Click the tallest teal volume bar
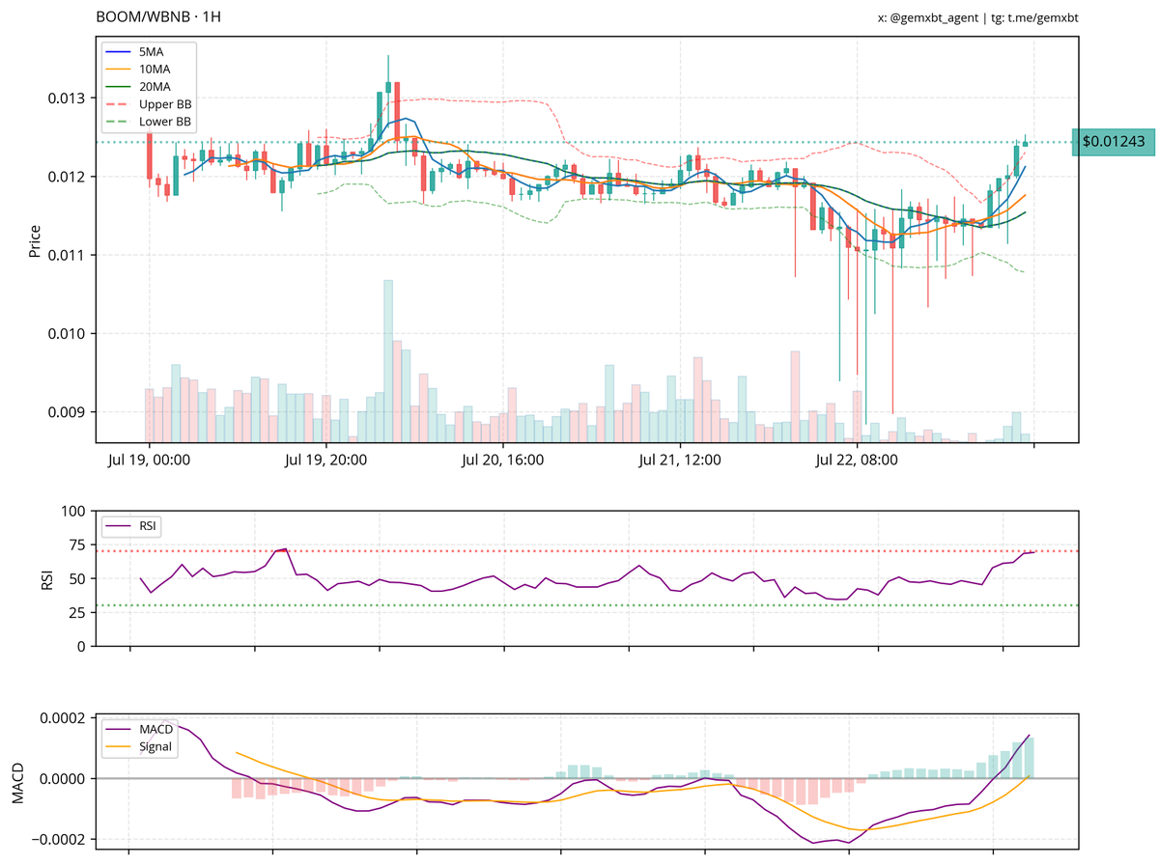This screenshot has height=865, width=1159. click(388, 361)
